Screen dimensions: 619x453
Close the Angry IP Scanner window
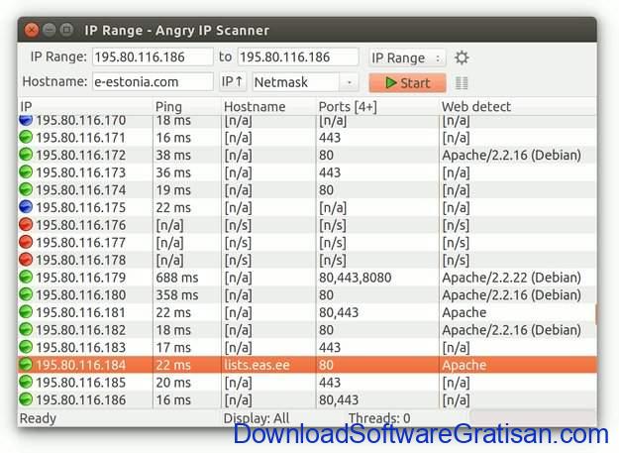(31, 30)
